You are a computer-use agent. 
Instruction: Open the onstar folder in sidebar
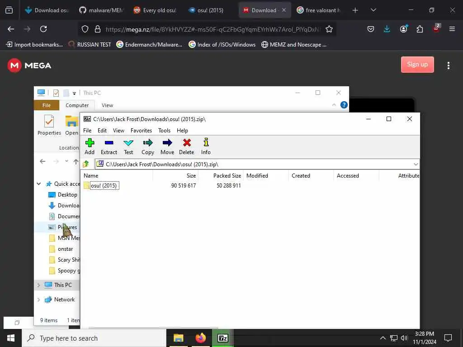tap(61, 249)
